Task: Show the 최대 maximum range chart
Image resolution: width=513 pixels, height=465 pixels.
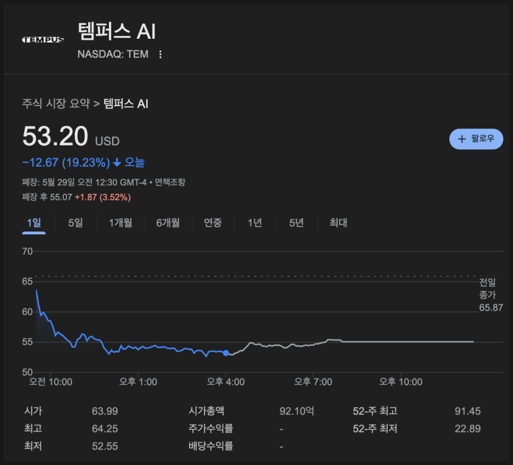Action: [x=338, y=223]
